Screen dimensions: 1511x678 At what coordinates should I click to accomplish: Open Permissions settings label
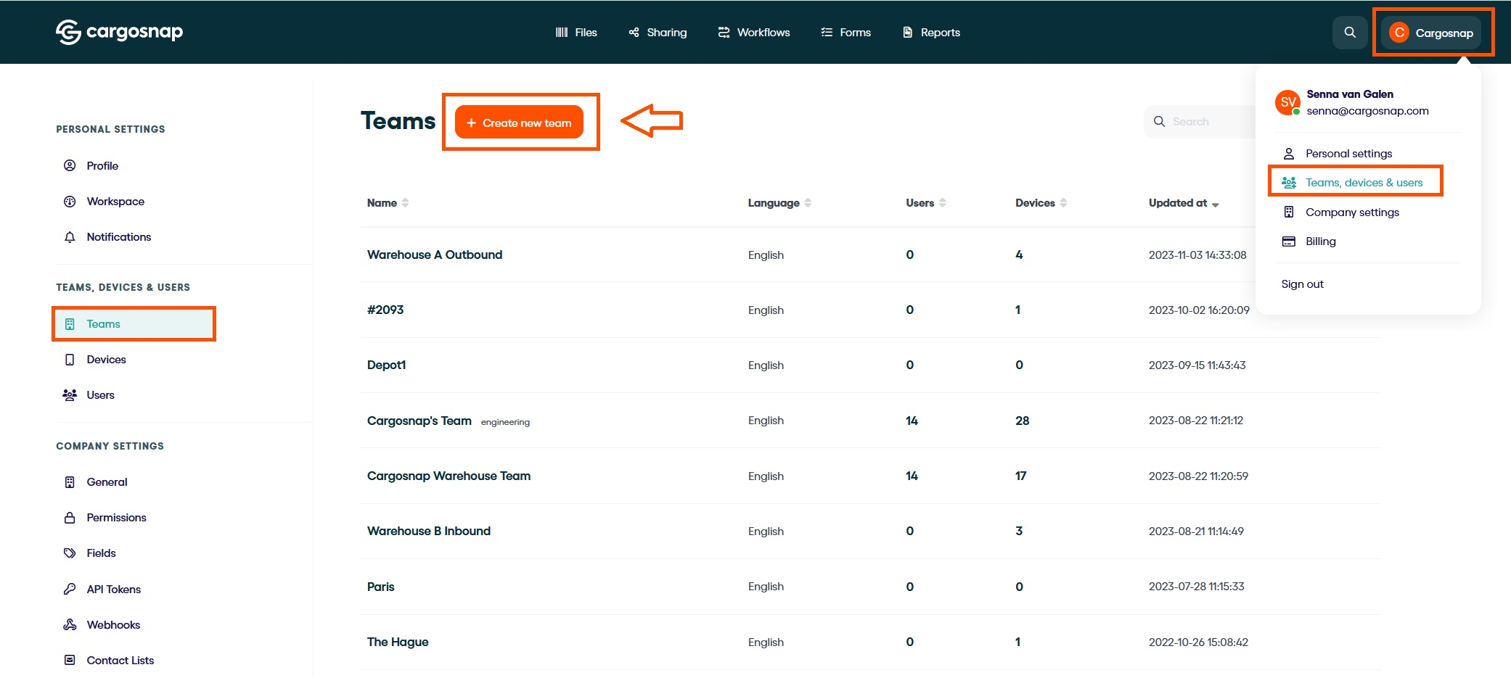116,518
